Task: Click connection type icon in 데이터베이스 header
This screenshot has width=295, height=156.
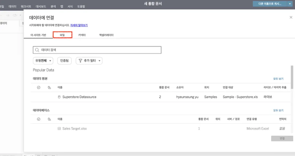Action: 49,119
